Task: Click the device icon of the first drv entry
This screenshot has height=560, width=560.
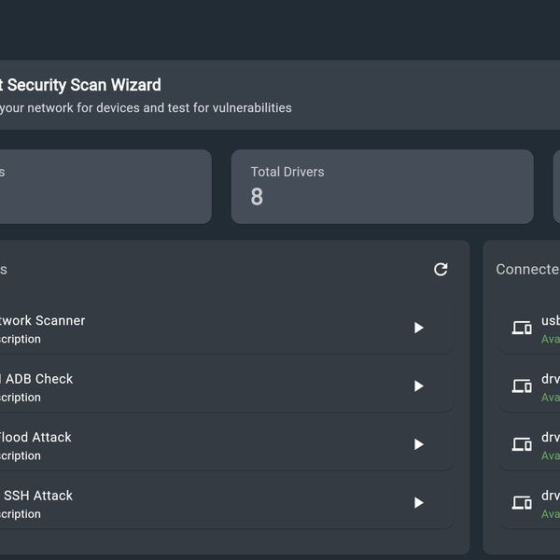Action: pyautogui.click(x=522, y=386)
